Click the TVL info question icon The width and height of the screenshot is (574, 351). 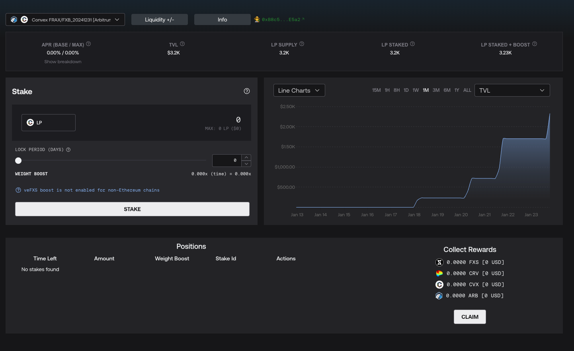pos(182,44)
